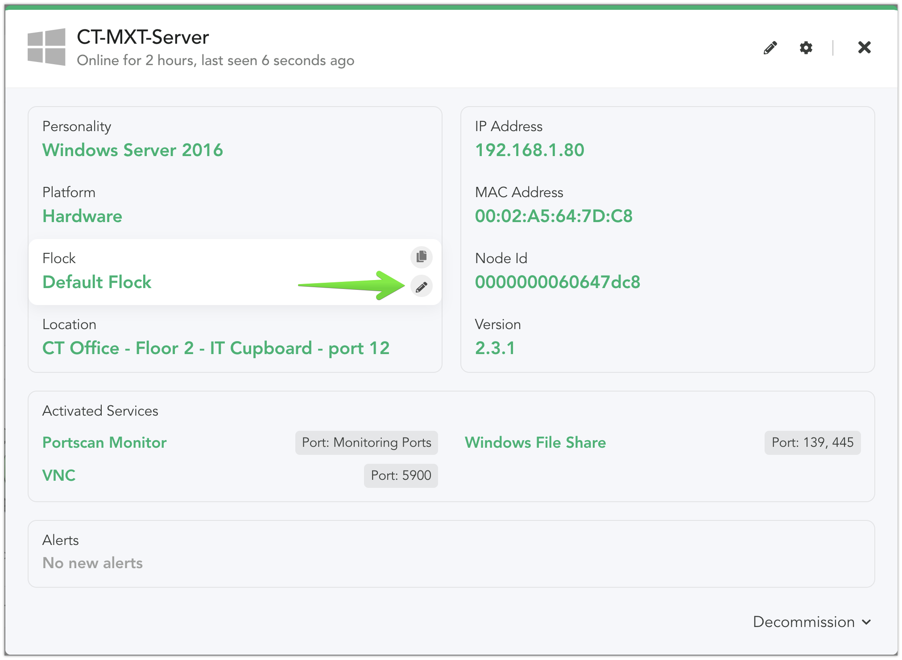This screenshot has height=660, width=902.
Task: Click the Node Id value
Action: (x=557, y=282)
